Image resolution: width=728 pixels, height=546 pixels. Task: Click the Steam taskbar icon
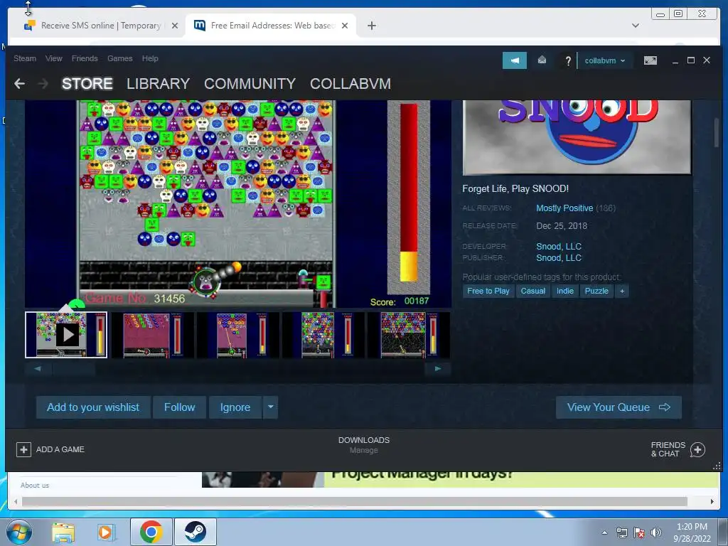pyautogui.click(x=195, y=532)
